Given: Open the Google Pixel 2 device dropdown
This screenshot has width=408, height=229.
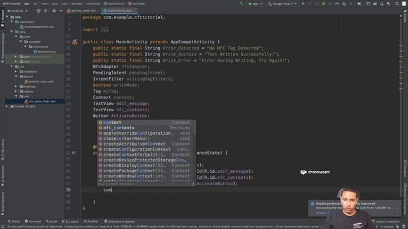Looking at the screenshot, I should (282, 4).
